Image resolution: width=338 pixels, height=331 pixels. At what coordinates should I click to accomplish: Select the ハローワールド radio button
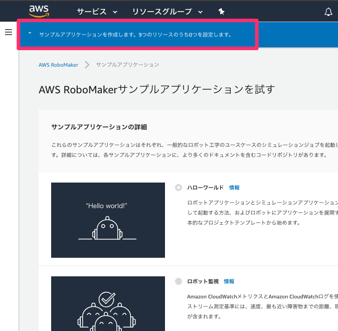(179, 188)
